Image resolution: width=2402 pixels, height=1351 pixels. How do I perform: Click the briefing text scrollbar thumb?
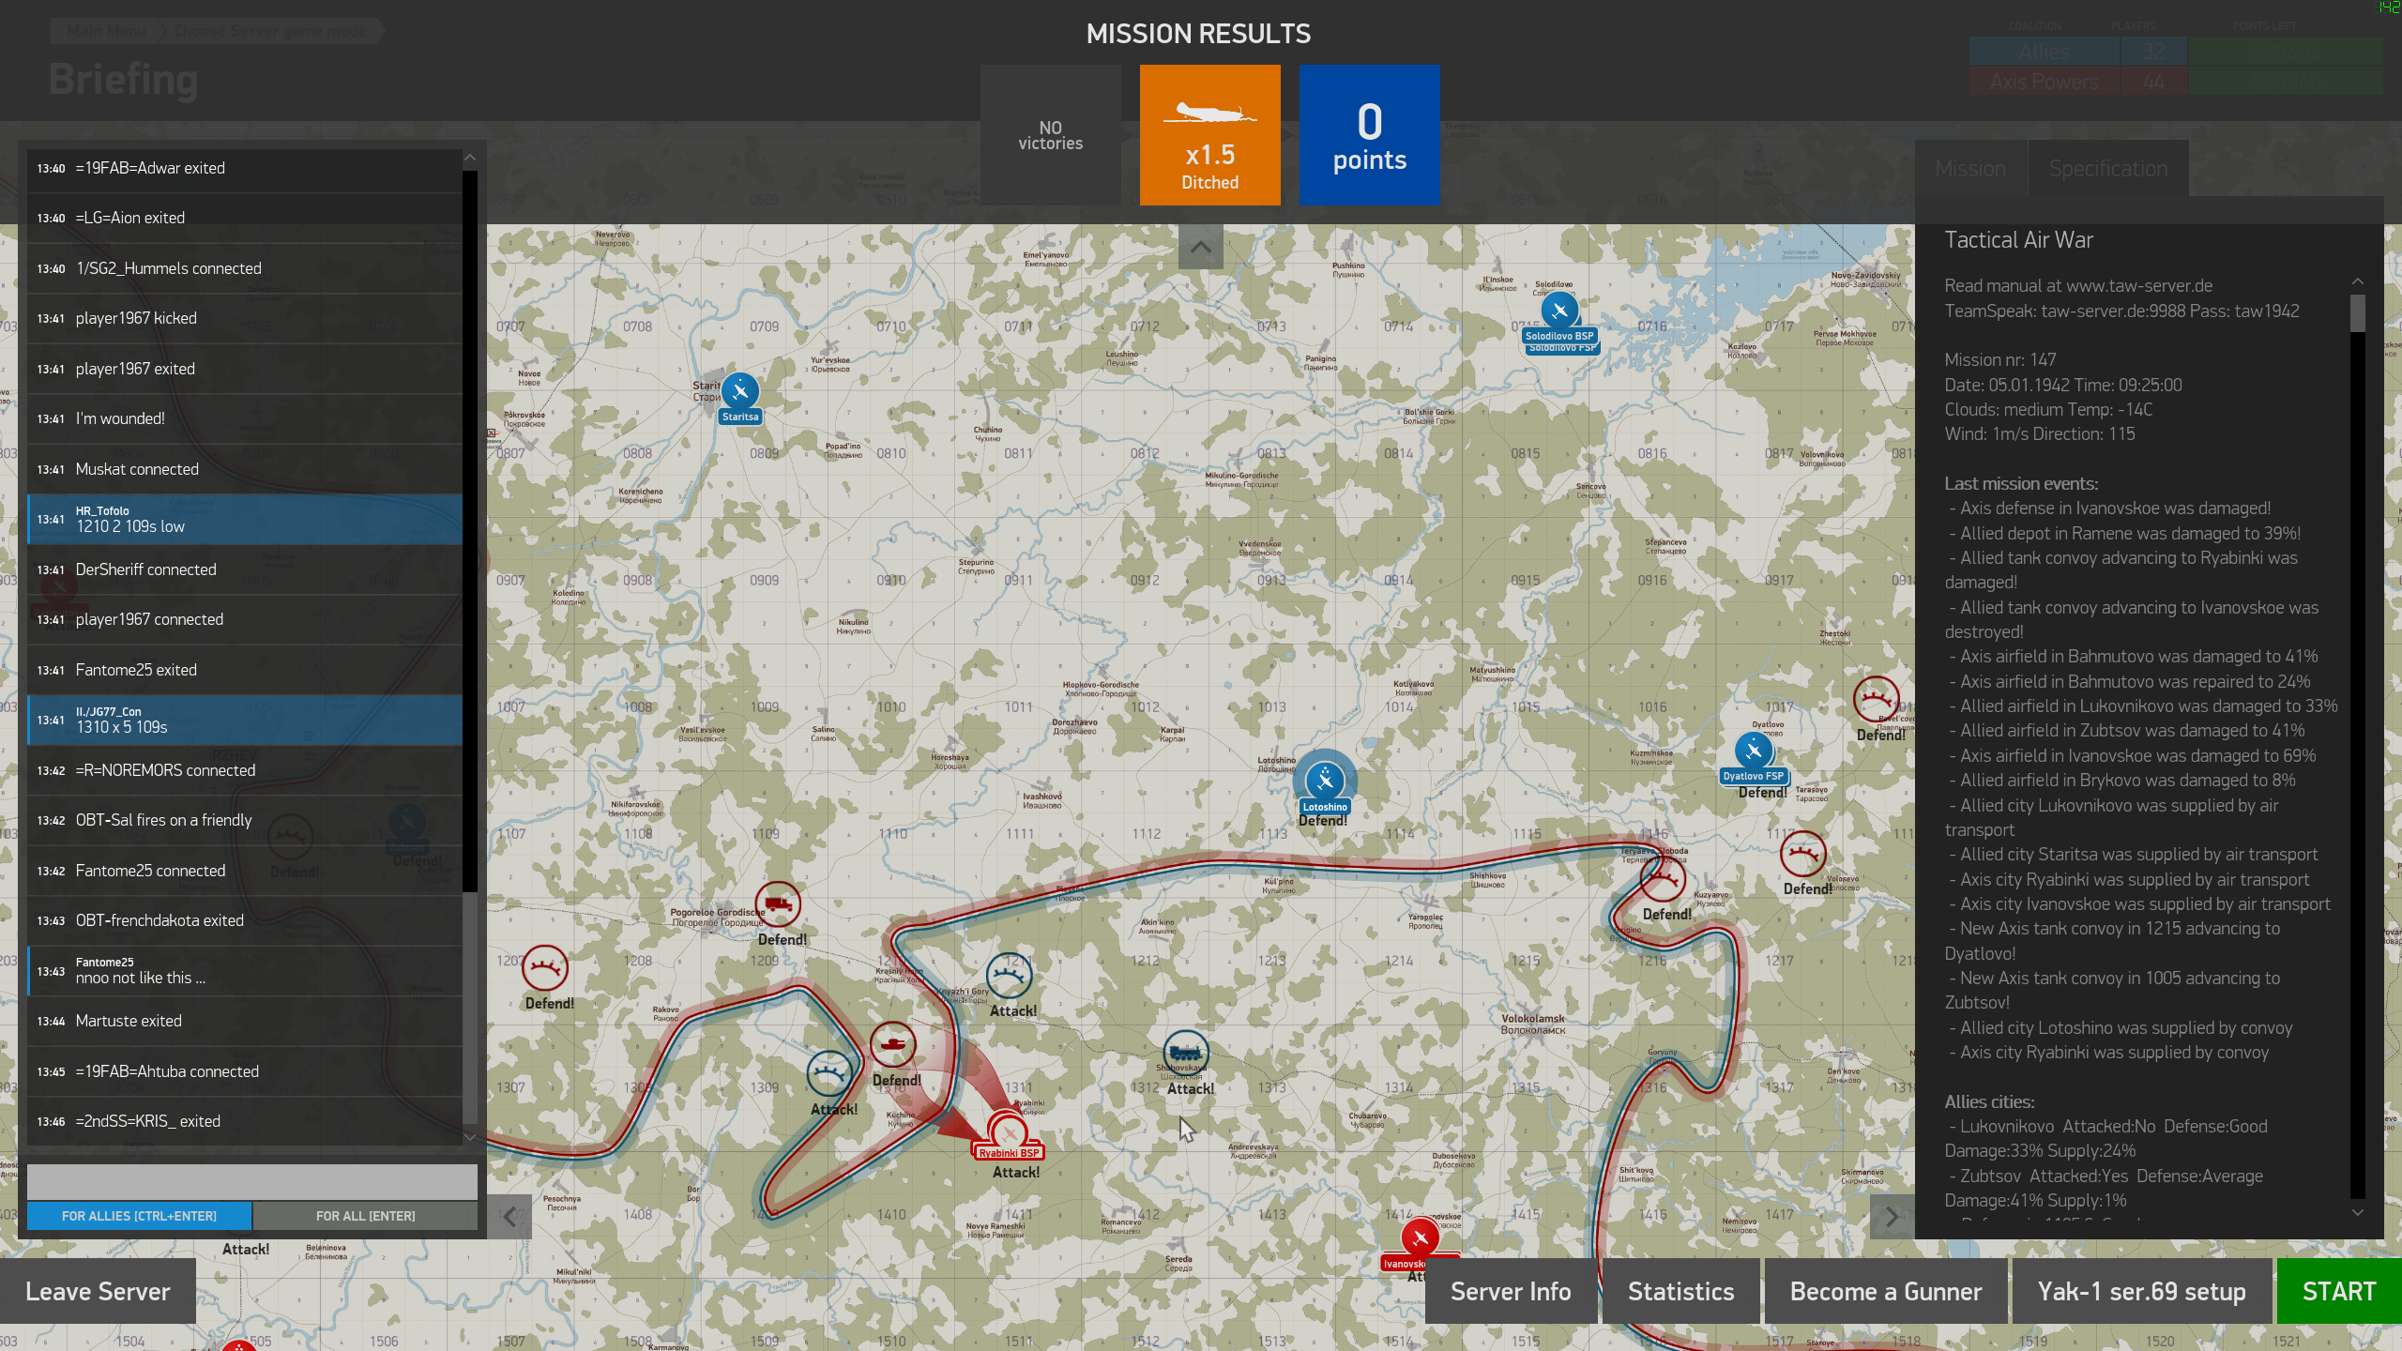click(2358, 313)
